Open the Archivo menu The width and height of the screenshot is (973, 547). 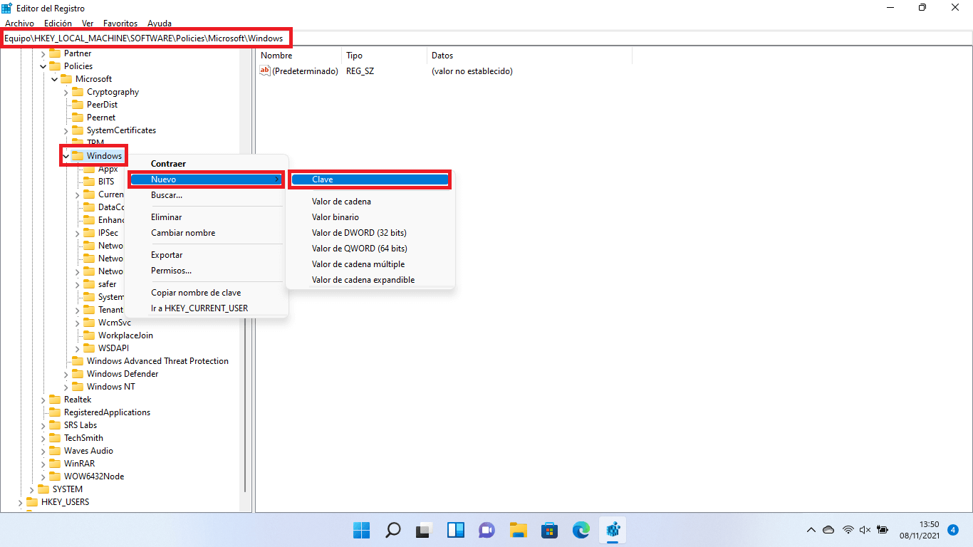coord(19,24)
